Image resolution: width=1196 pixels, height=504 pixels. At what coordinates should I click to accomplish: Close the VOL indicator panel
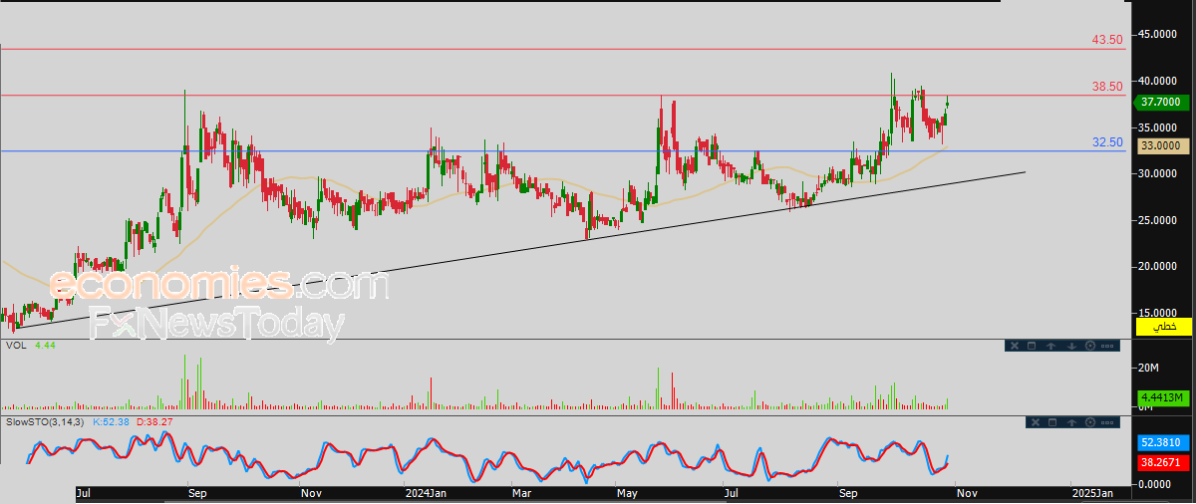pos(1015,346)
